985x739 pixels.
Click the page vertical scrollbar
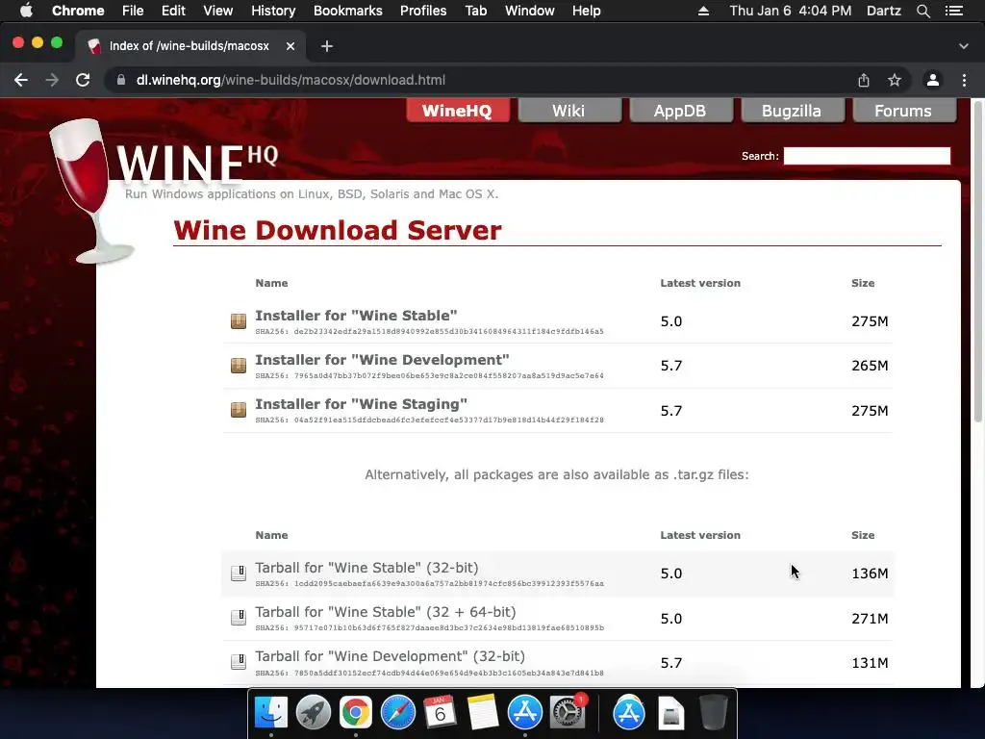pos(978,264)
